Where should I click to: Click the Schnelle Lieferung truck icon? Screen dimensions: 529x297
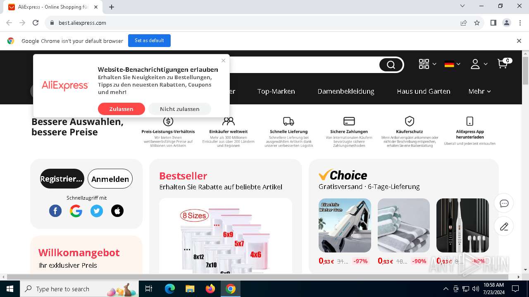[288, 121]
